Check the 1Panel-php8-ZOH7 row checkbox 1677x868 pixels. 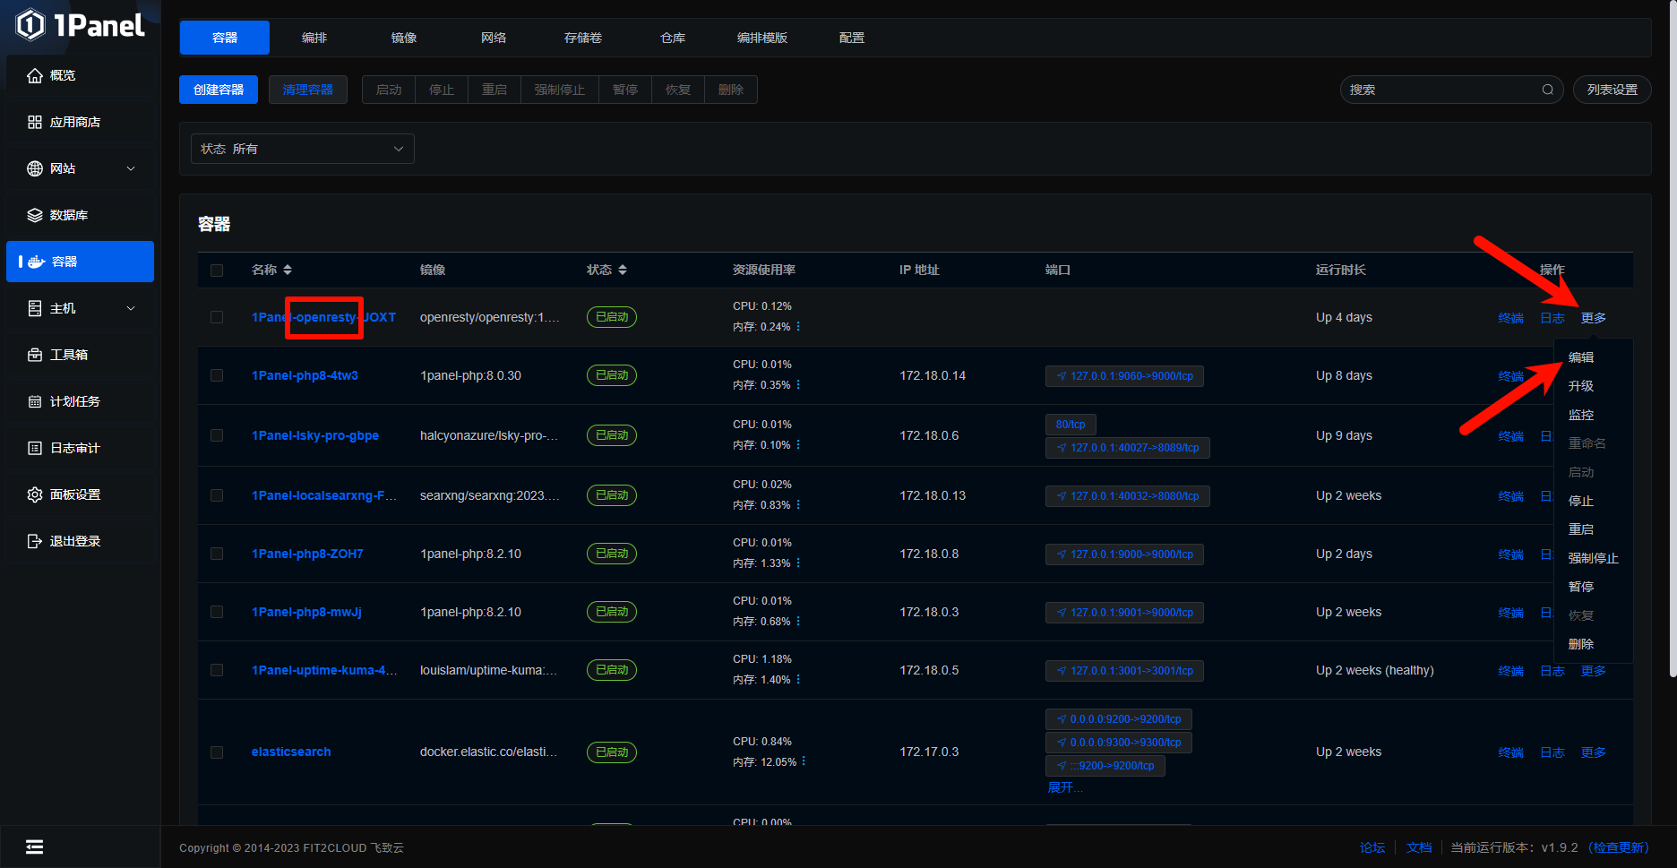tap(217, 554)
